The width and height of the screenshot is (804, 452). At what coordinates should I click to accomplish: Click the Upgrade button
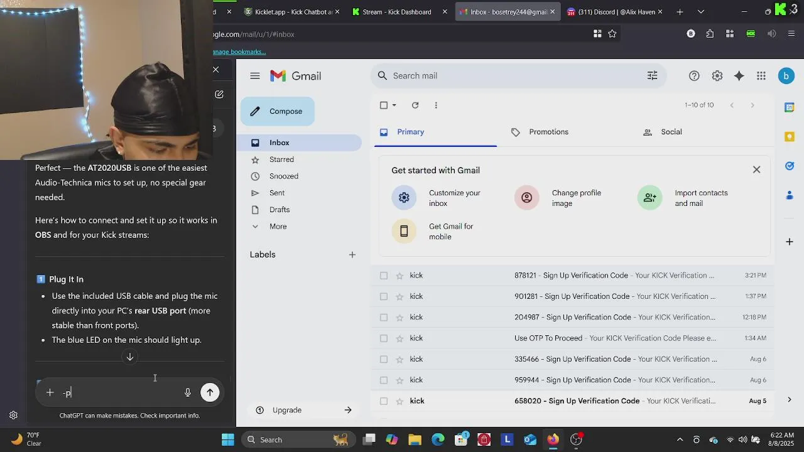(x=304, y=410)
